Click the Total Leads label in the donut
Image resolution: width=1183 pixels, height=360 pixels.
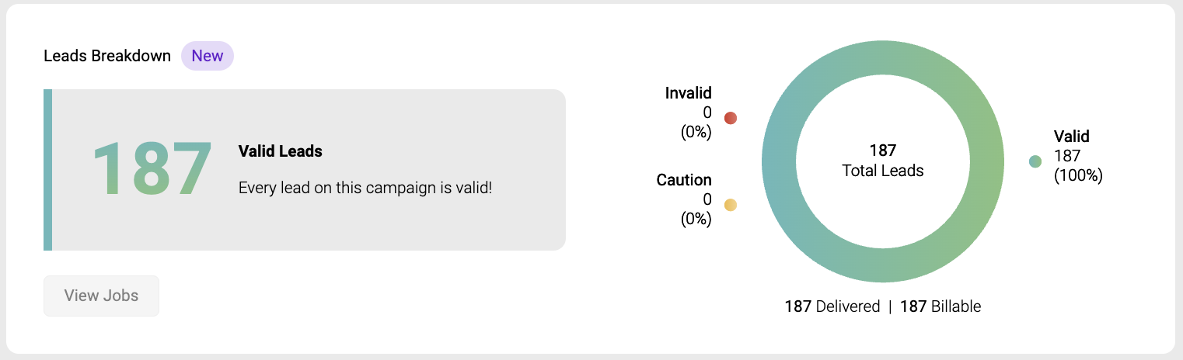[x=883, y=171]
